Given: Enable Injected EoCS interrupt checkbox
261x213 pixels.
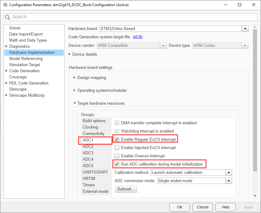Looking at the screenshot, I should pyautogui.click(x=117, y=148).
